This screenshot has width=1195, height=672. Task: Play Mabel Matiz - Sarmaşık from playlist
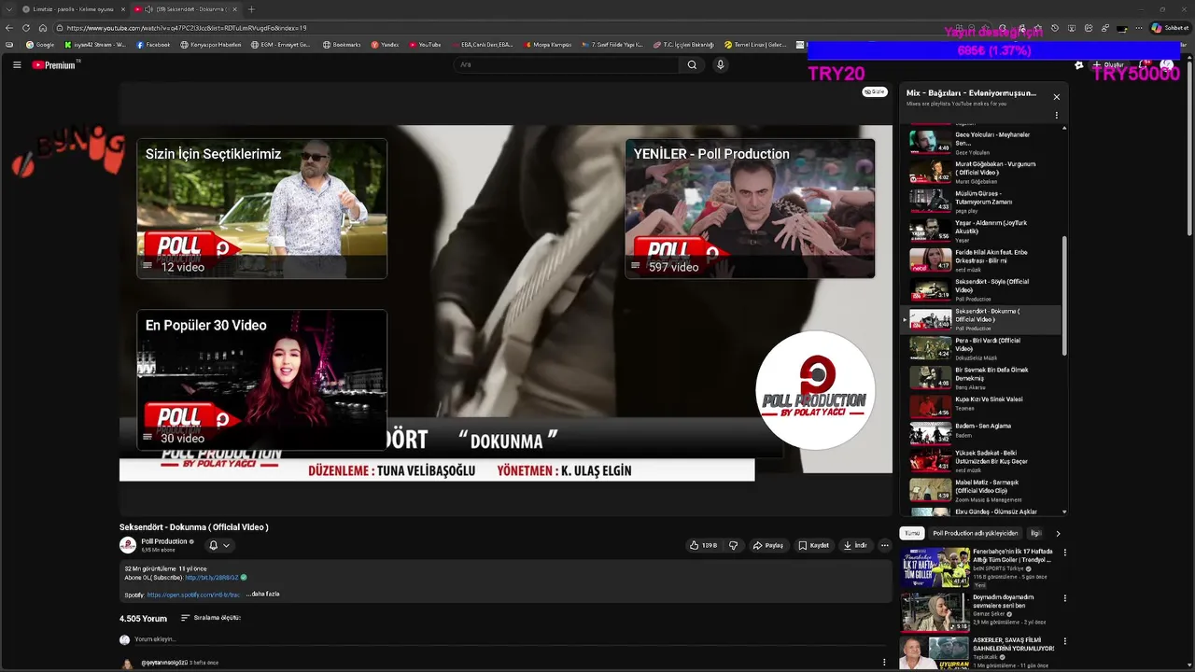coord(980,490)
